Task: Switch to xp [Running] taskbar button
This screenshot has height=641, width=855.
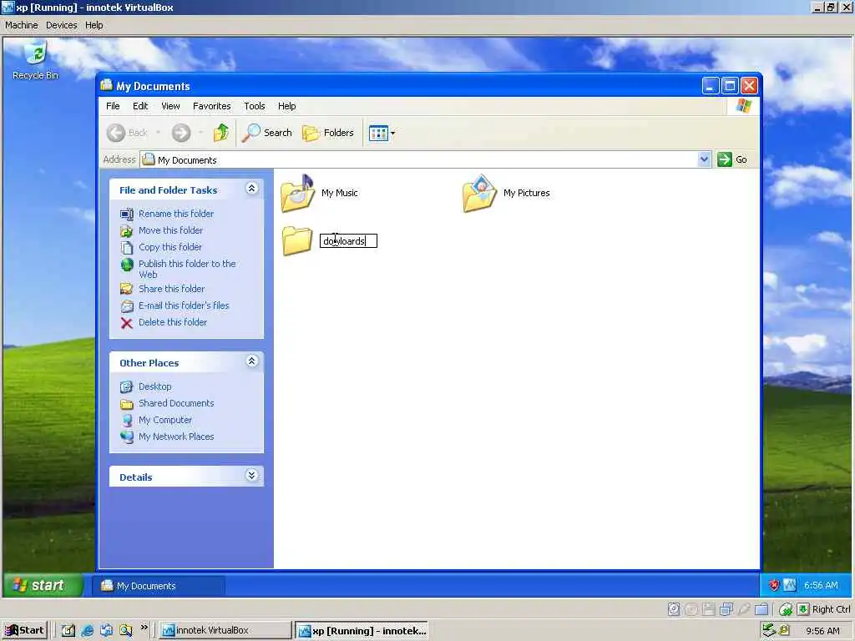Action: [362, 631]
